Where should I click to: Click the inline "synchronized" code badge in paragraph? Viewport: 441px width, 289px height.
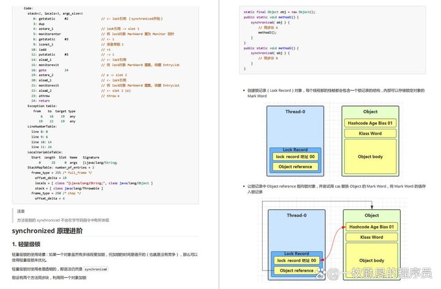96,269
